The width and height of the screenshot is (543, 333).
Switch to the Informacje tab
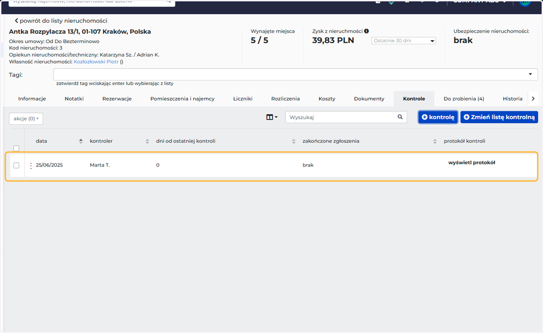pos(32,99)
